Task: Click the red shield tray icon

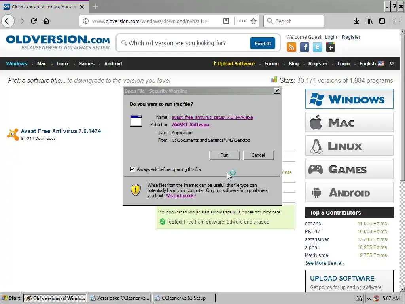Action: (x=376, y=298)
